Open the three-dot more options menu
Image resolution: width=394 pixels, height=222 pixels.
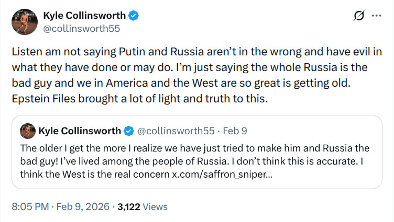(x=376, y=16)
